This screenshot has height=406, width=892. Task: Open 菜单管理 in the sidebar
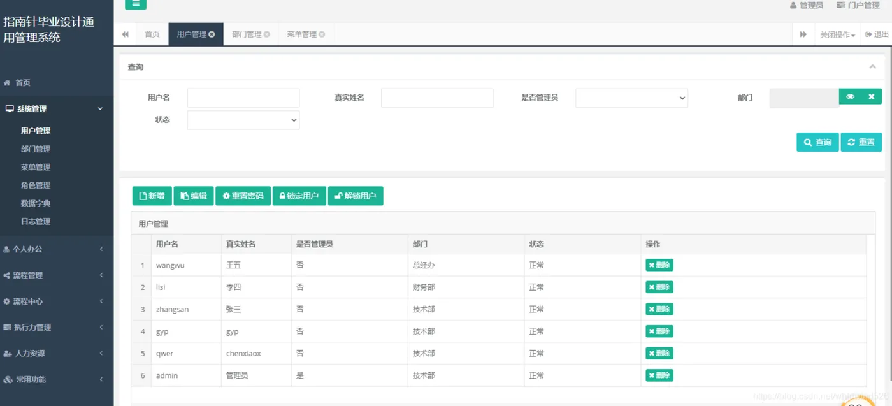point(36,167)
